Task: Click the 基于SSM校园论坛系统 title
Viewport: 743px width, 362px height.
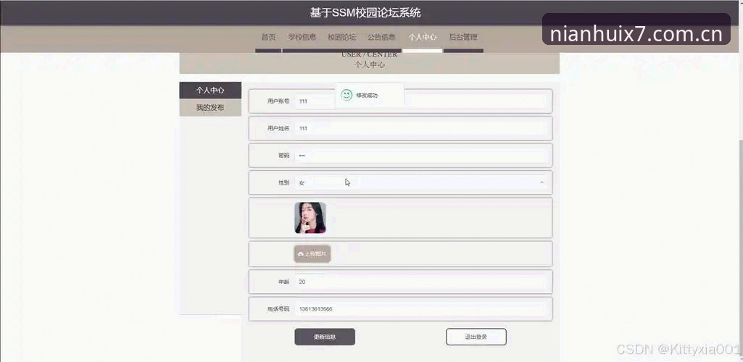Action: [x=365, y=13]
